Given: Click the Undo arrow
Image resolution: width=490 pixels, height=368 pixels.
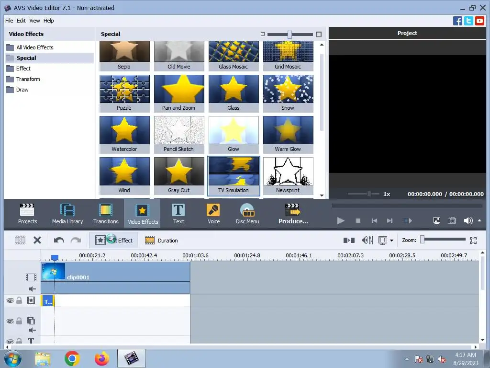Looking at the screenshot, I should [x=59, y=241].
